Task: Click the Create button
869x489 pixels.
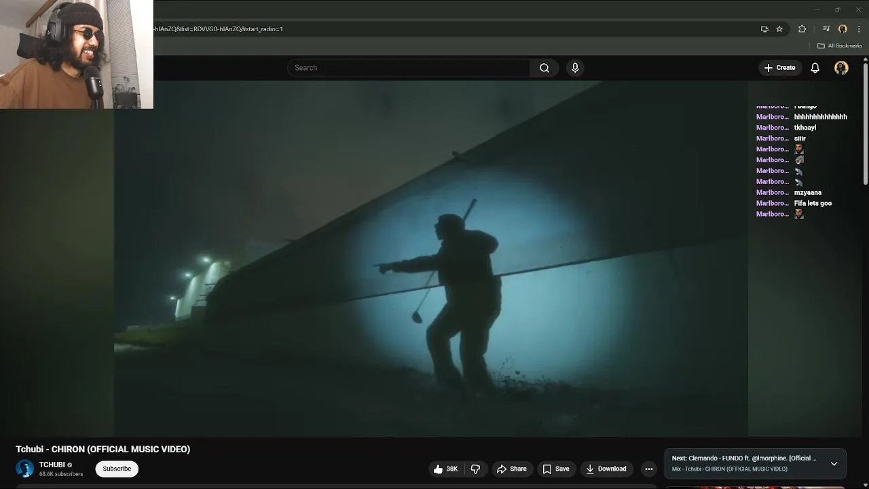Action: click(x=779, y=68)
